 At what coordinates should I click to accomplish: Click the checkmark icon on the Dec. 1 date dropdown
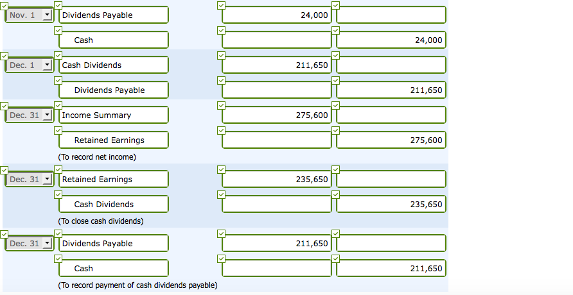point(4,55)
